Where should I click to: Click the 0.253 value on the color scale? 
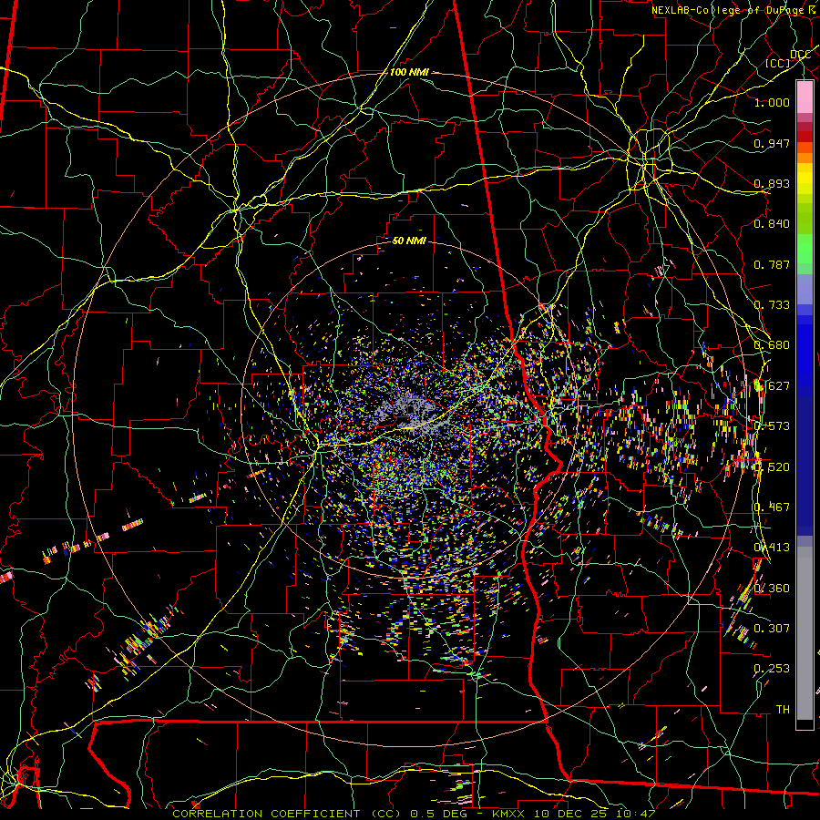pos(772,669)
